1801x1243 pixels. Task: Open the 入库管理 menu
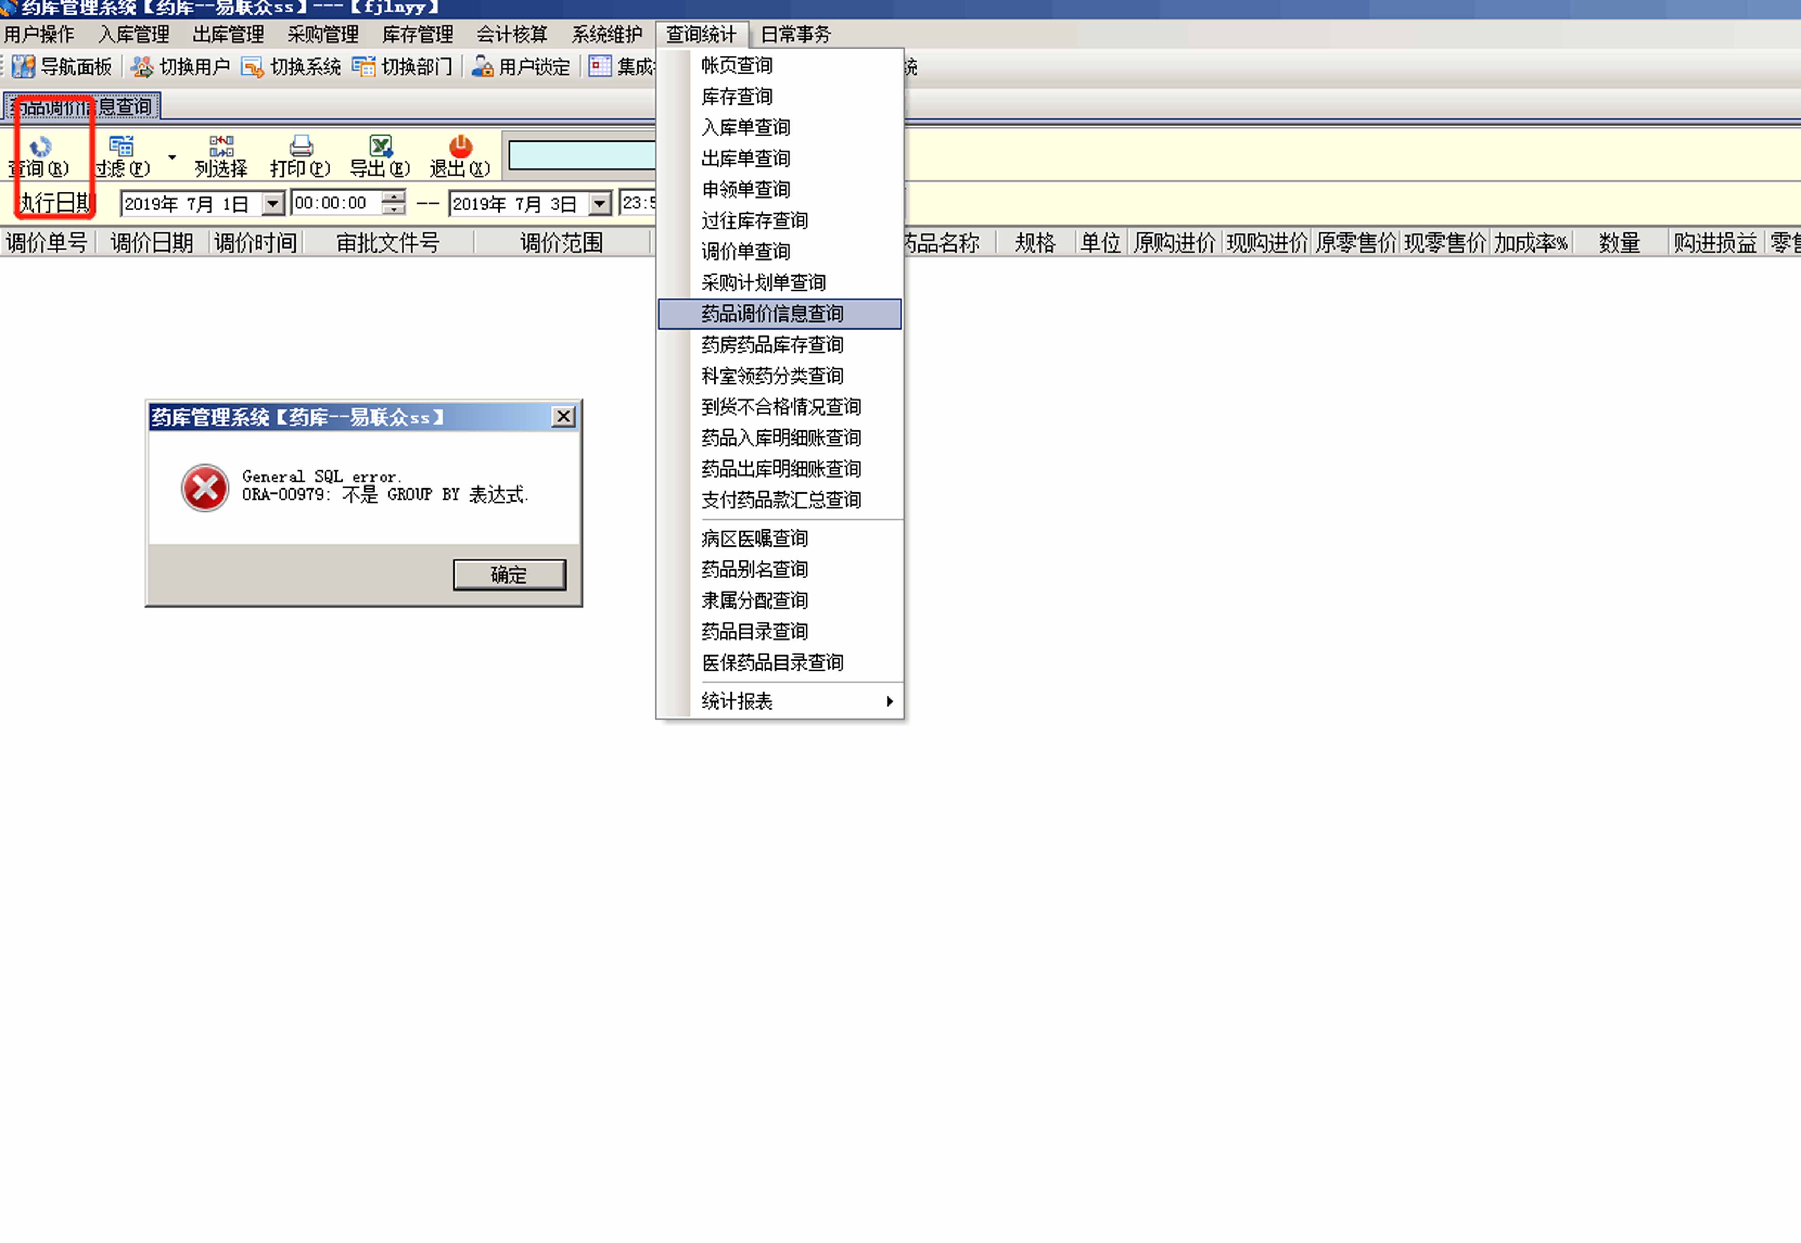tap(133, 34)
